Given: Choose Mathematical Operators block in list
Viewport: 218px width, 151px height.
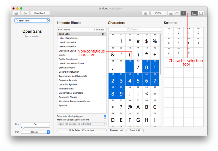Looking at the screenshot, I should (x=70, y=93).
